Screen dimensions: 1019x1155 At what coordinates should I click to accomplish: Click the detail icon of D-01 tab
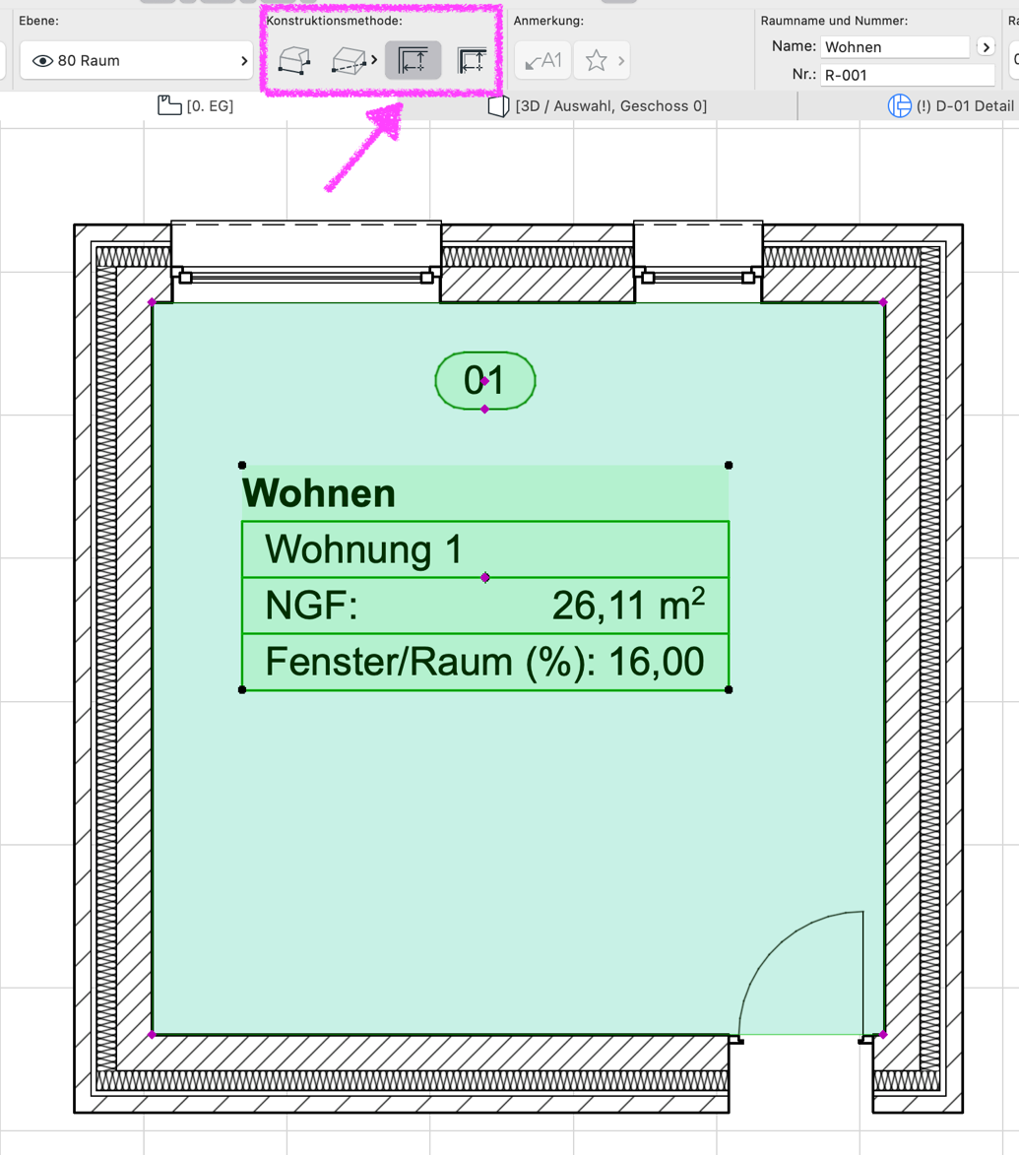point(899,106)
